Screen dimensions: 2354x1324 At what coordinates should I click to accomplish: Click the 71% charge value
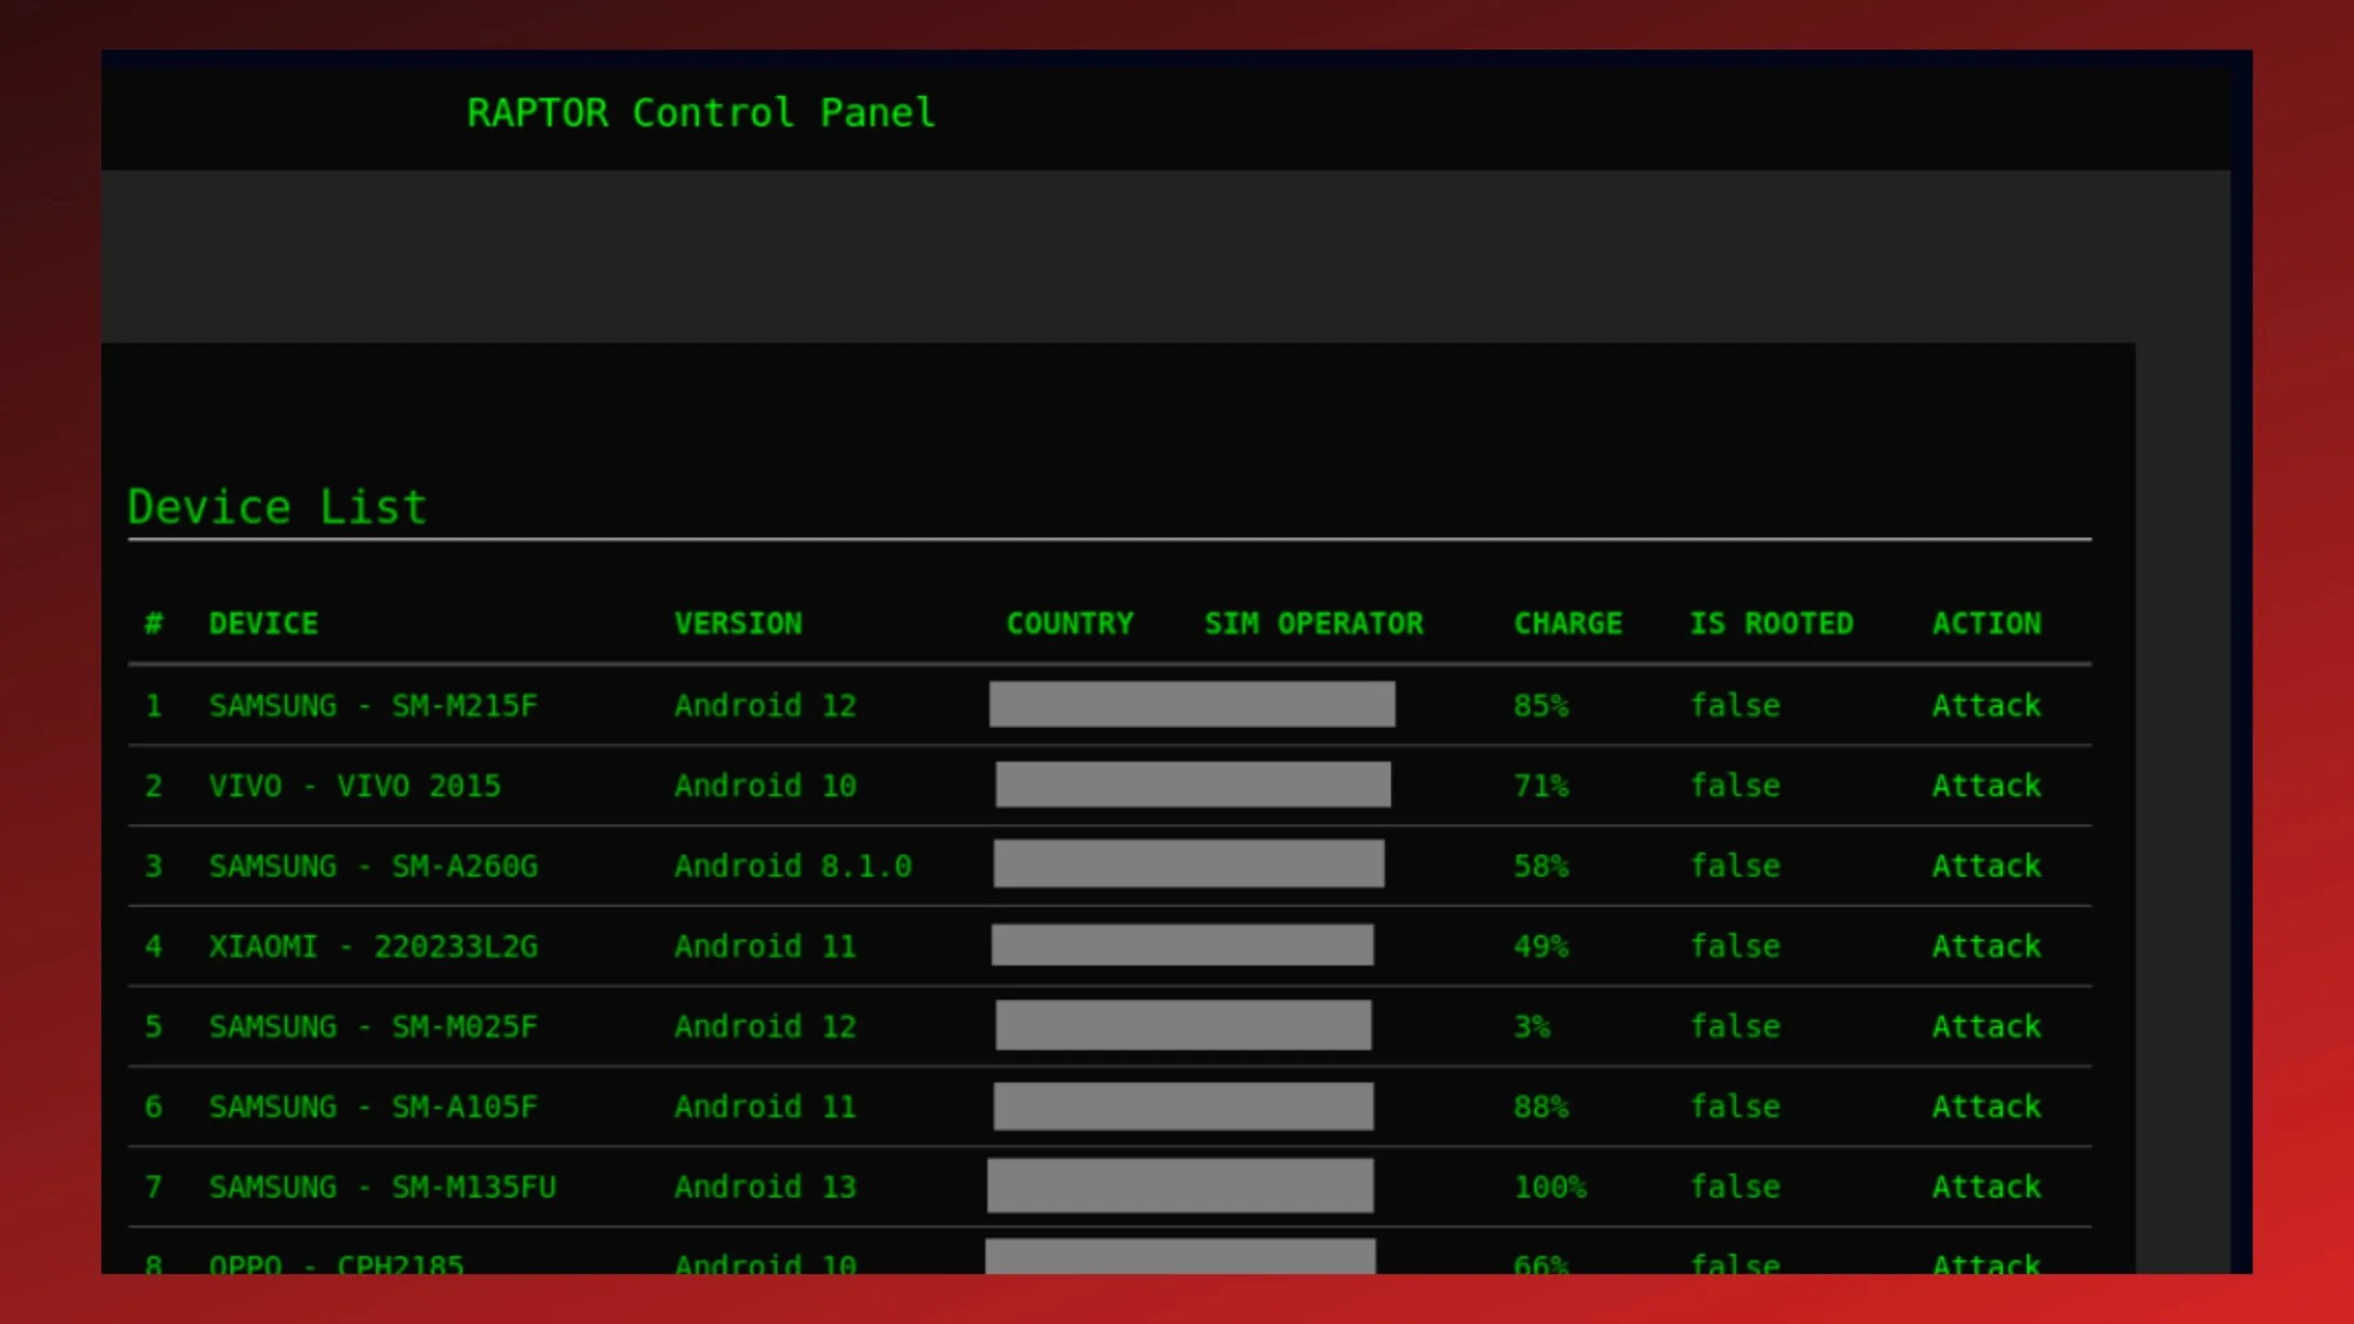pos(1541,785)
